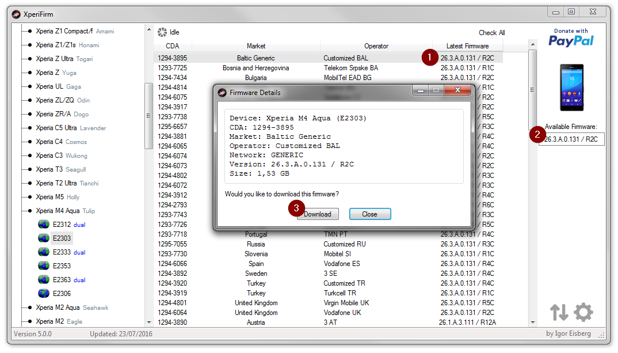The height and width of the screenshot is (353, 618).
Task: Select the Baltic Generic market cell
Action: pyautogui.click(x=256, y=58)
